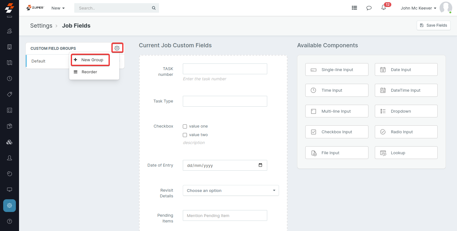Click the TASK number input field
Viewport: 457px width, 231px height.
pos(225,69)
